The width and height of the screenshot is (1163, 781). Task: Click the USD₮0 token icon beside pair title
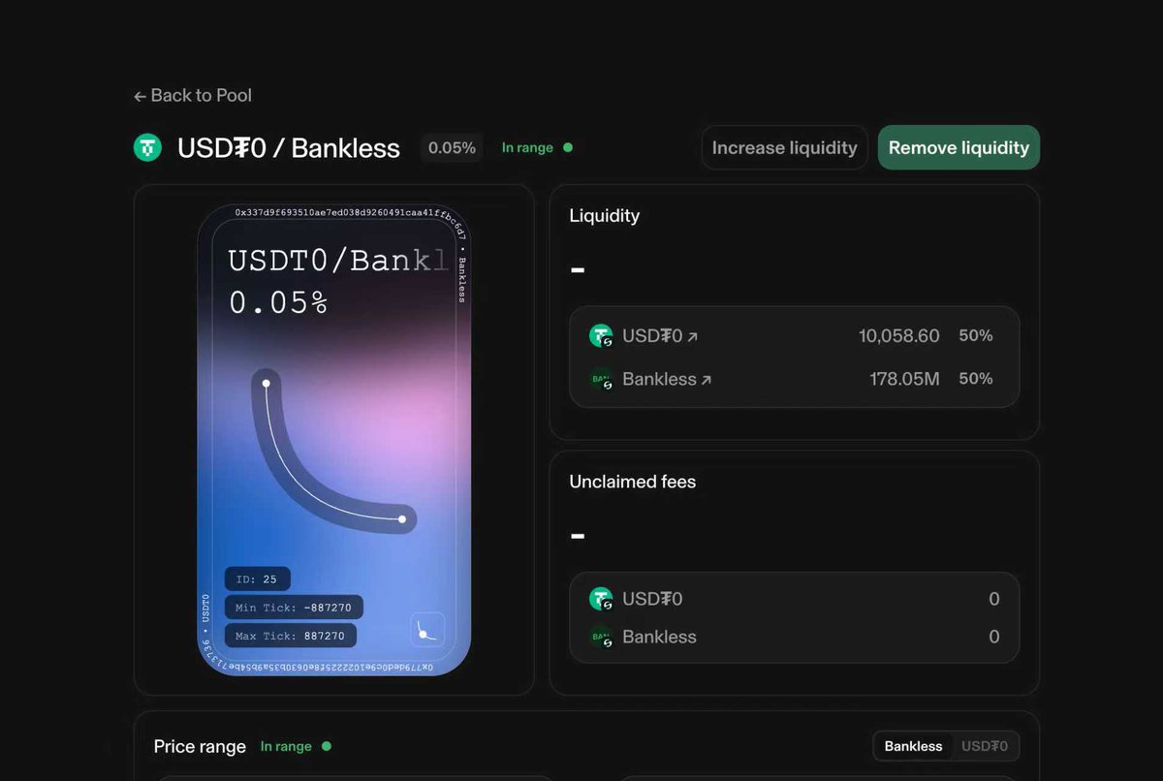[147, 147]
